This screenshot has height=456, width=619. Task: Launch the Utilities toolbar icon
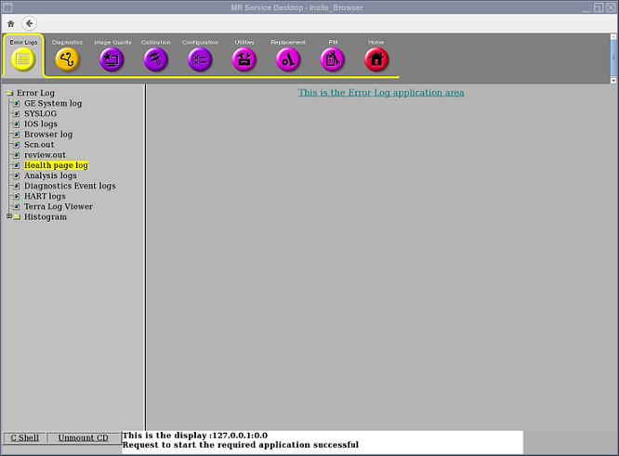pyautogui.click(x=244, y=59)
